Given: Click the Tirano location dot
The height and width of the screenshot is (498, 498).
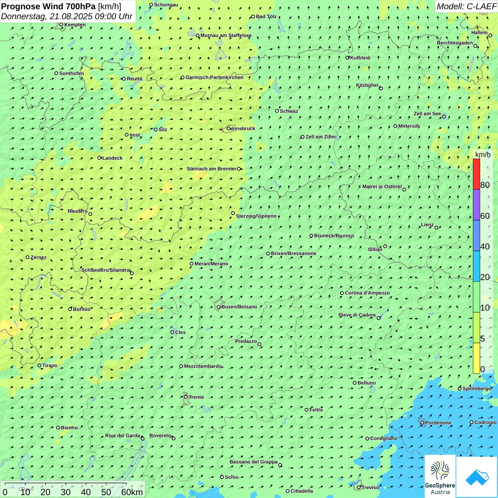Looking at the screenshot, I should pyautogui.click(x=39, y=366).
